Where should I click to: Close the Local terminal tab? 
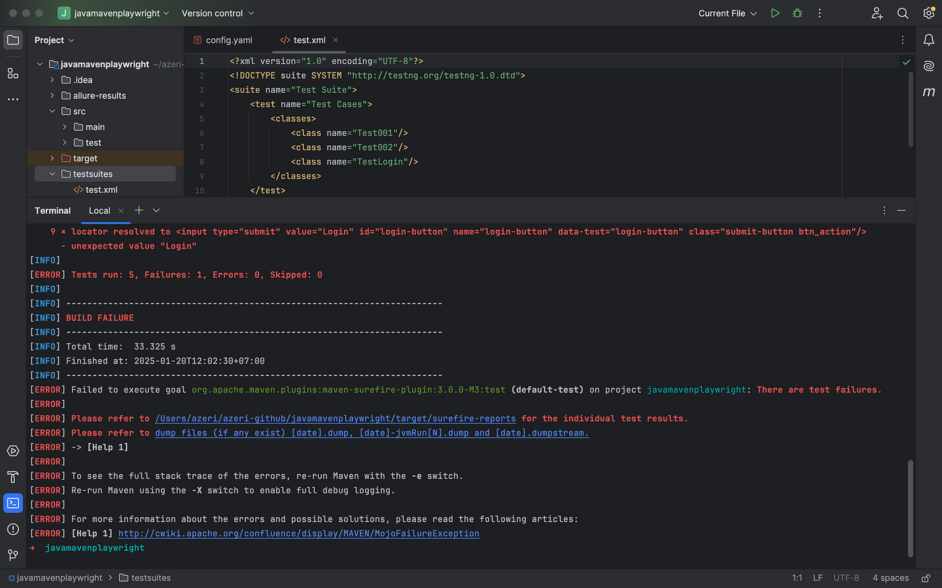pos(121,211)
